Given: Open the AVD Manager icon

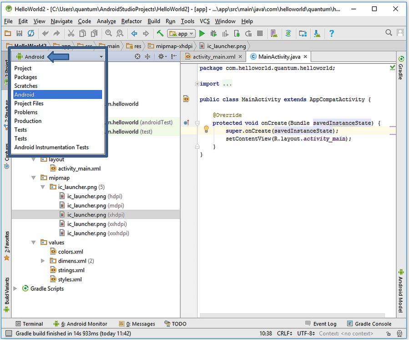Looking at the screenshot, I should pyautogui.click(x=274, y=33).
